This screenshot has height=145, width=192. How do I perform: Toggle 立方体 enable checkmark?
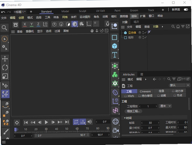pos(145,33)
